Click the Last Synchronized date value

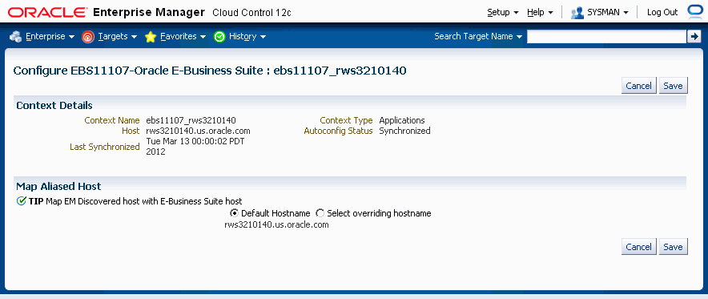(195, 147)
